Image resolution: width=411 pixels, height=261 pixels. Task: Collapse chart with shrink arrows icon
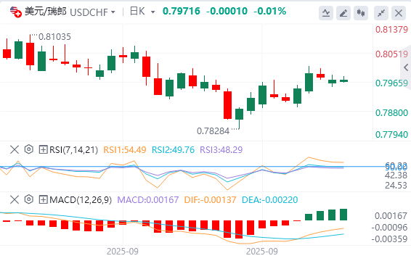[x=381, y=13]
